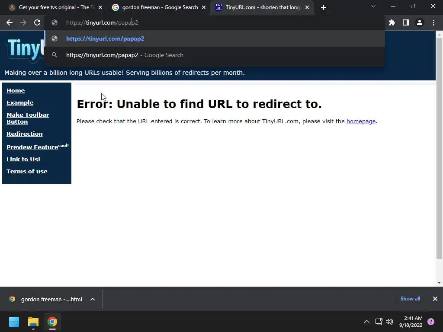Image resolution: width=443 pixels, height=332 pixels.
Task: Click the scrollbar down arrow
Action: click(x=439, y=283)
